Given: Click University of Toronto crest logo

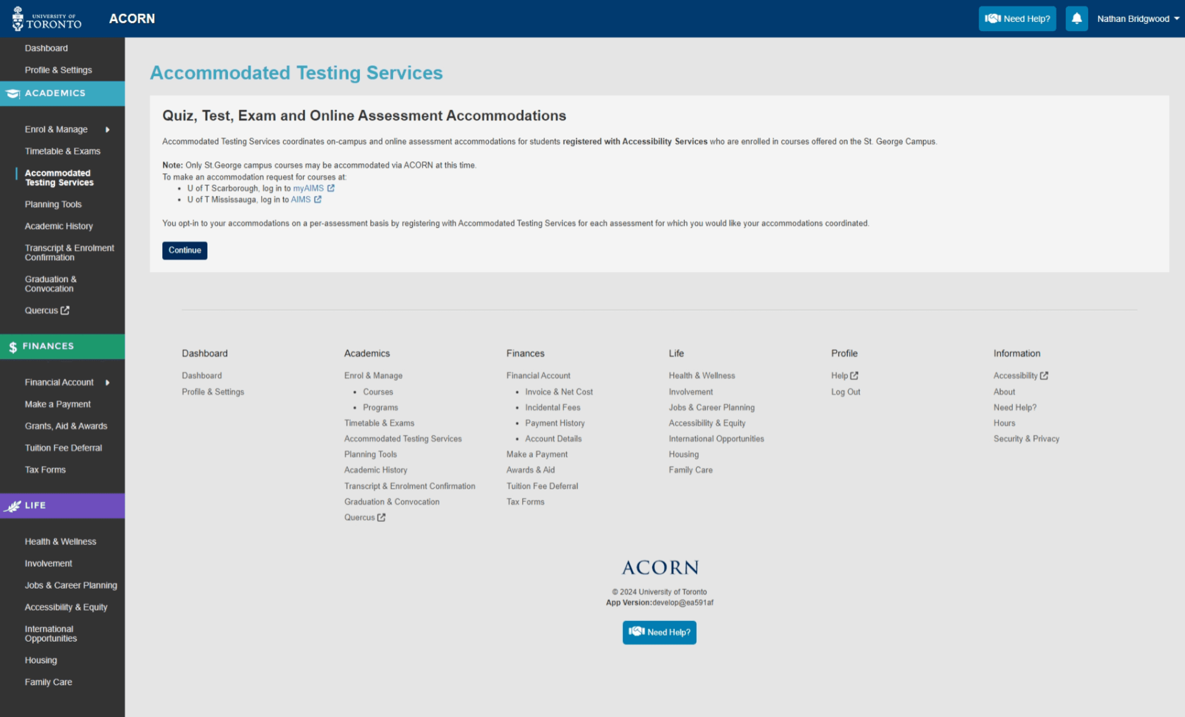Looking at the screenshot, I should click(x=18, y=19).
